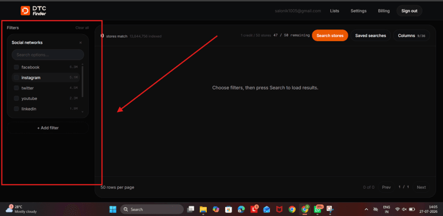Viewport: 443px width, 216px height.
Task: Tick the facebook checkbox
Action: (x=16, y=67)
